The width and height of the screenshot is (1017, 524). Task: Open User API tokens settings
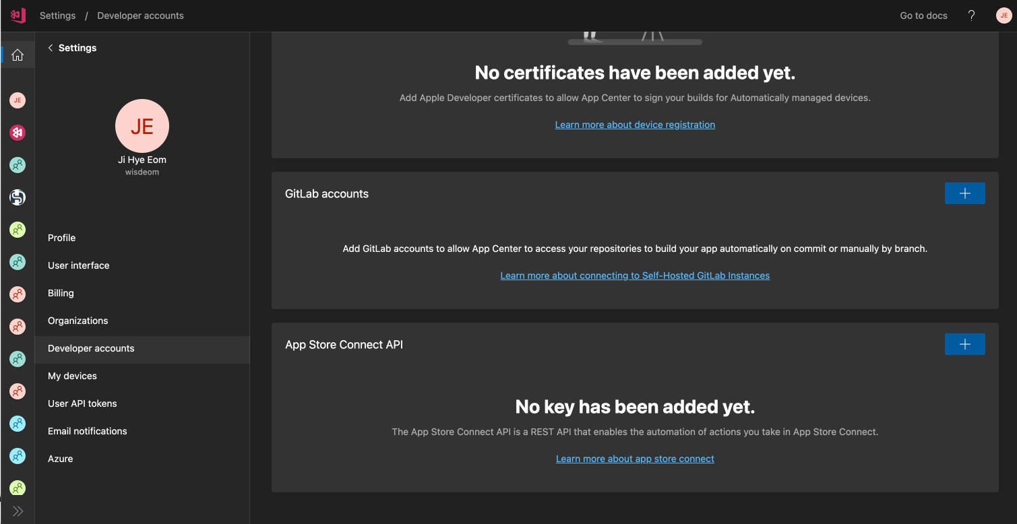tap(142, 403)
